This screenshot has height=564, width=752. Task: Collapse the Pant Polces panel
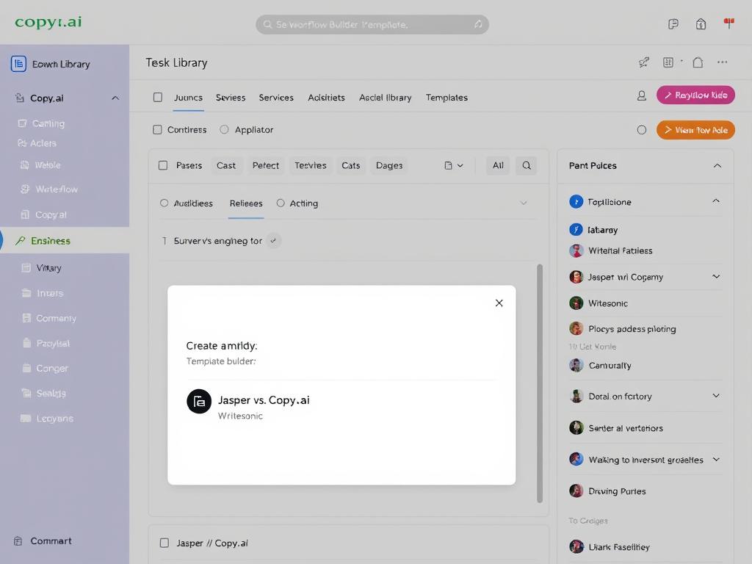[x=716, y=166]
